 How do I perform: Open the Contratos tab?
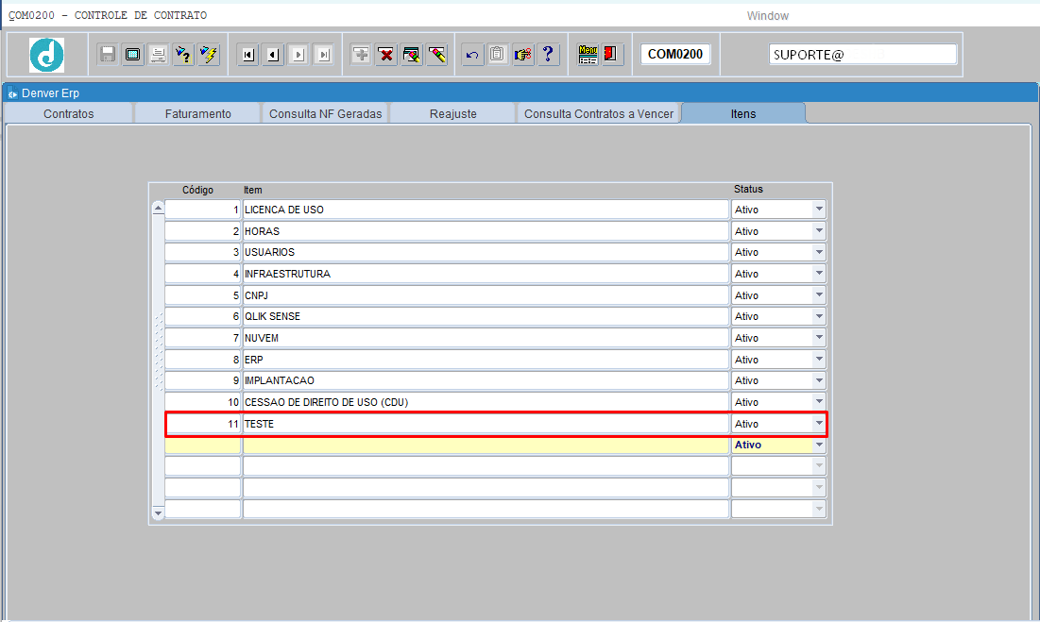click(68, 114)
